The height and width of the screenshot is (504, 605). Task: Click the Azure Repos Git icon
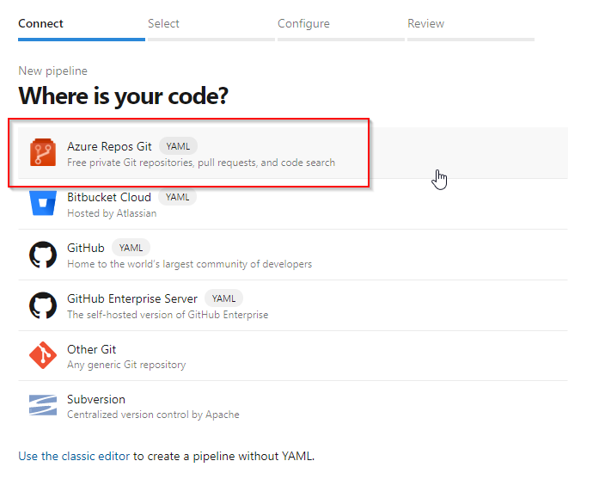[x=43, y=152]
